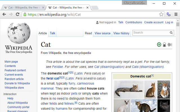
Task: Follow the mammal link
Action: tap(47, 88)
